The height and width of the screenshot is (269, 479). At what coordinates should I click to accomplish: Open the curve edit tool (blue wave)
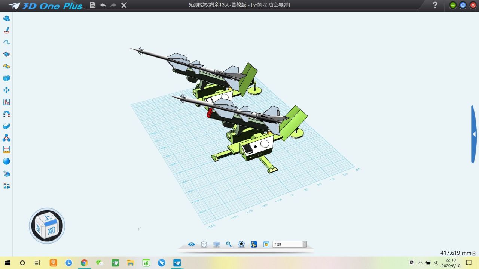6,42
